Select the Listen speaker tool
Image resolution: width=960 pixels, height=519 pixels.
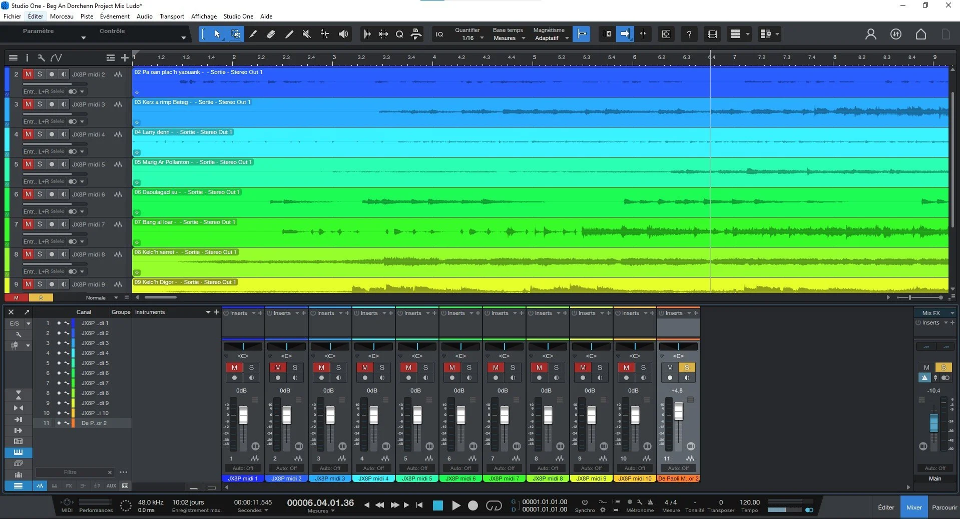click(343, 34)
